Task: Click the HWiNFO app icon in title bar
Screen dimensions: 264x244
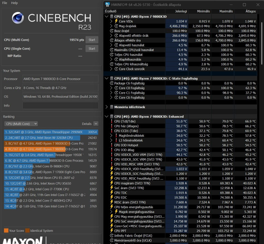Action: click(x=107, y=5)
